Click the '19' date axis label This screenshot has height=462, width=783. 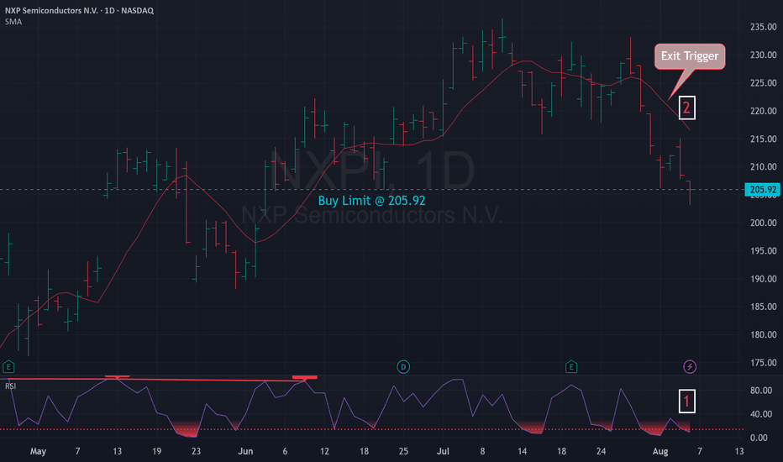click(156, 452)
